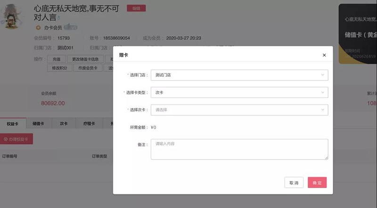Confirm with the 确定 button
The image size is (377, 208).
[x=317, y=183]
